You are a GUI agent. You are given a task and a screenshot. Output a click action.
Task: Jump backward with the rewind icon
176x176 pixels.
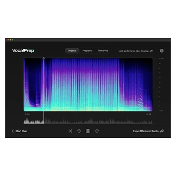click(x=79, y=131)
